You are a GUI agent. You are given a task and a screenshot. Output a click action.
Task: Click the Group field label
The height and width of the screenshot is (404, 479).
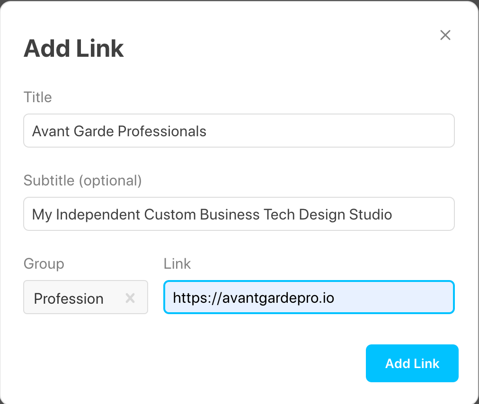(x=44, y=263)
